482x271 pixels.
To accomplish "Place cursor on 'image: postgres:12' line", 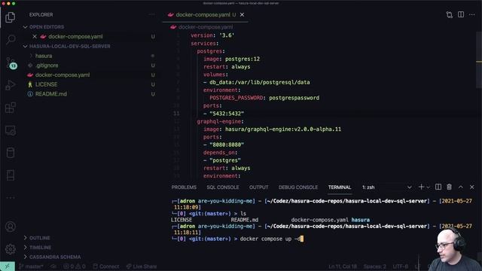I will coord(231,59).
